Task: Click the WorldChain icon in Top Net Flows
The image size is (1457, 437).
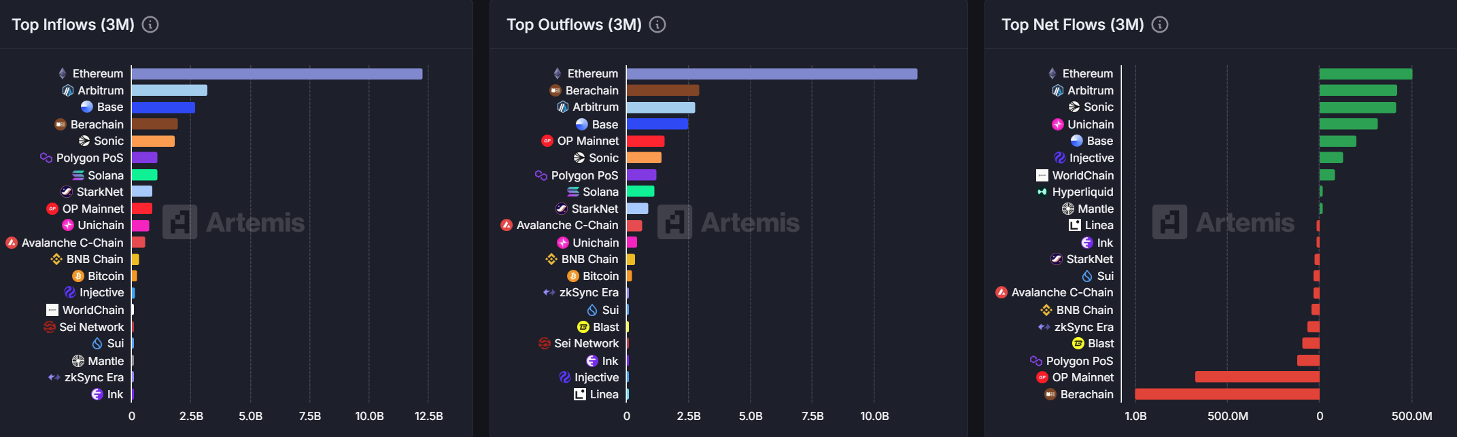Action: tap(1042, 175)
